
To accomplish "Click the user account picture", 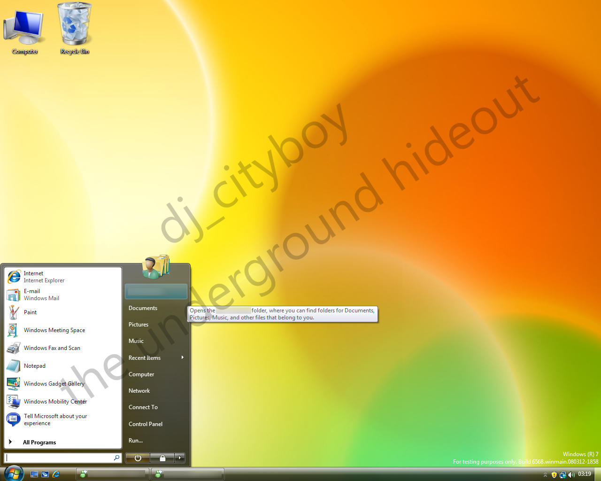I will [155, 267].
